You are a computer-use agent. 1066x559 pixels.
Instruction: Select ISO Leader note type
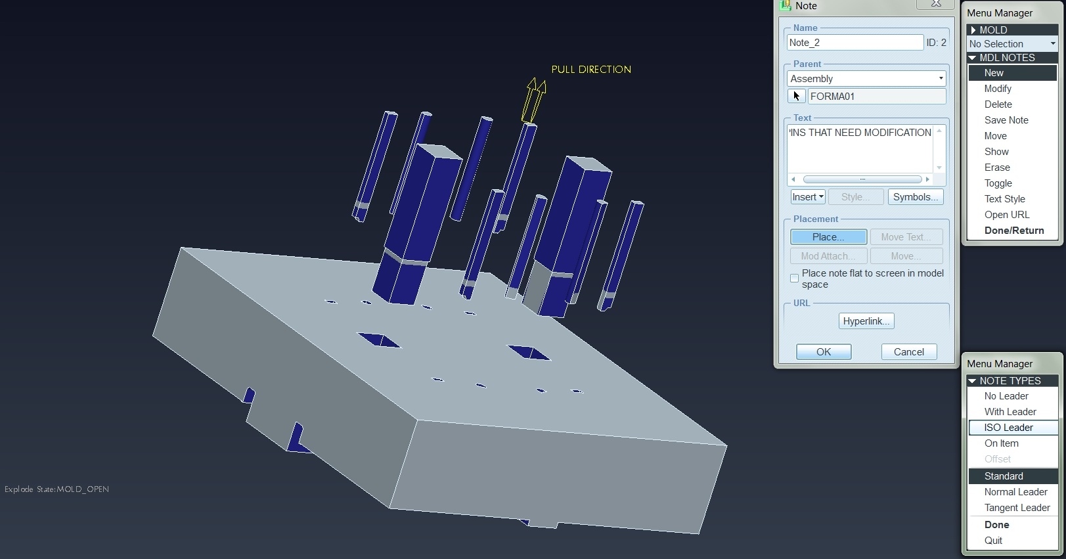point(1012,428)
